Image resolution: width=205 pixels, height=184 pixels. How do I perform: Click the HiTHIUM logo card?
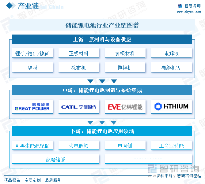click(171, 107)
